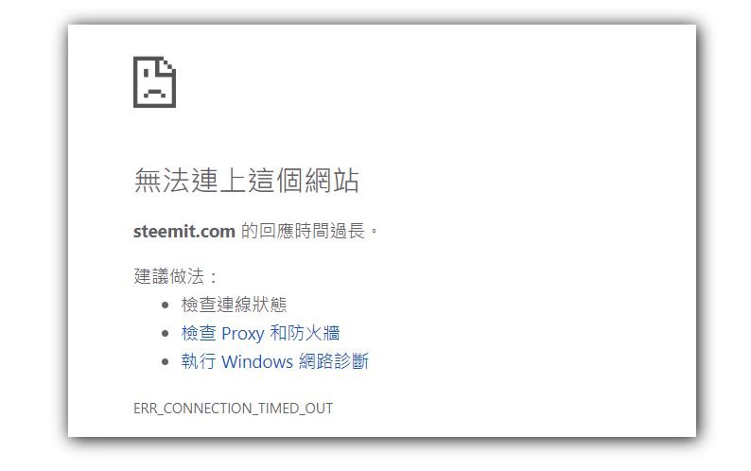Click the 建議做法 label
Screen dimensions: 751x471
[169, 276]
